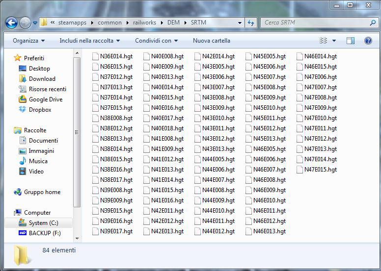Open System (C:) drive

(x=38, y=222)
